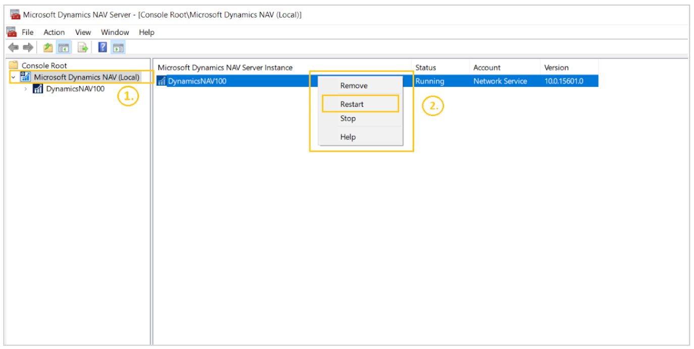
Task: Open the Window menu
Action: pos(115,32)
